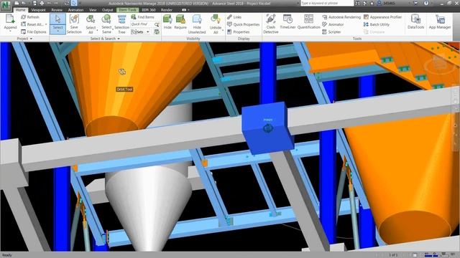Click the signed-in user account icon
Screen dimensions: 460x258
coord(379,3)
